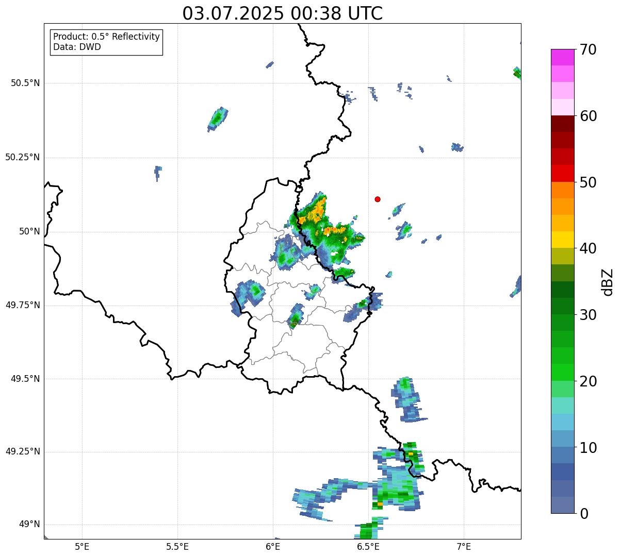Click the bright red swatch just above 50 dBZ
Viewport: 620px width, 557px height.
(x=562, y=173)
